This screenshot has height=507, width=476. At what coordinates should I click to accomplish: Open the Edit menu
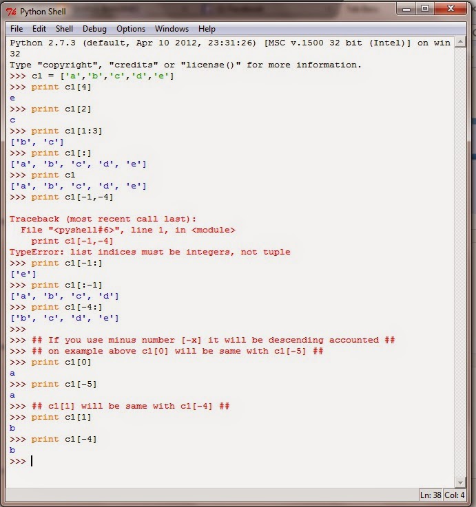[x=39, y=29]
